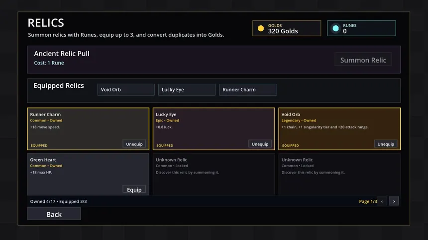
Task: Click the cyan rune icon
Action: 335,28
